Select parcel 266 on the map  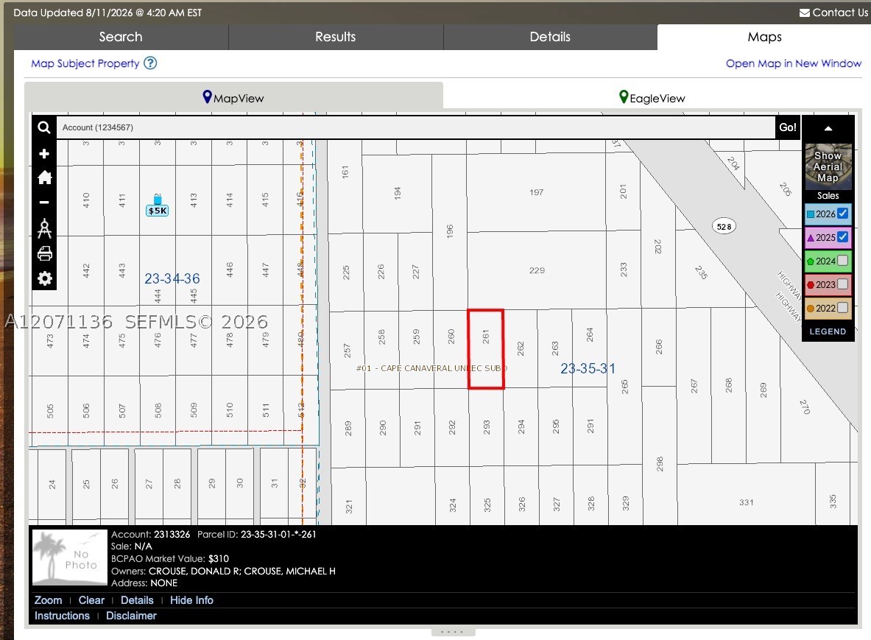point(659,347)
